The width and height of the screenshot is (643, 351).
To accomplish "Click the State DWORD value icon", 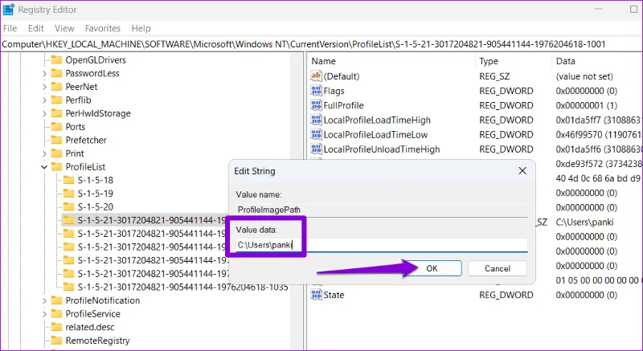I will click(x=316, y=295).
